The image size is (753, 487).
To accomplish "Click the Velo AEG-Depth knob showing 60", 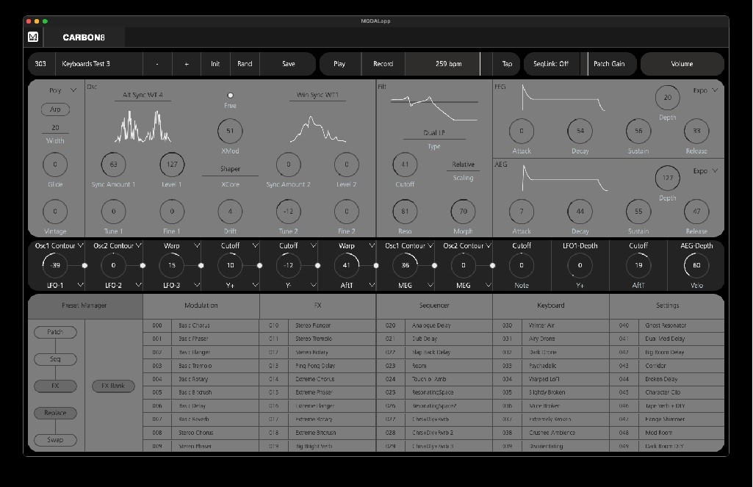I will [696, 265].
